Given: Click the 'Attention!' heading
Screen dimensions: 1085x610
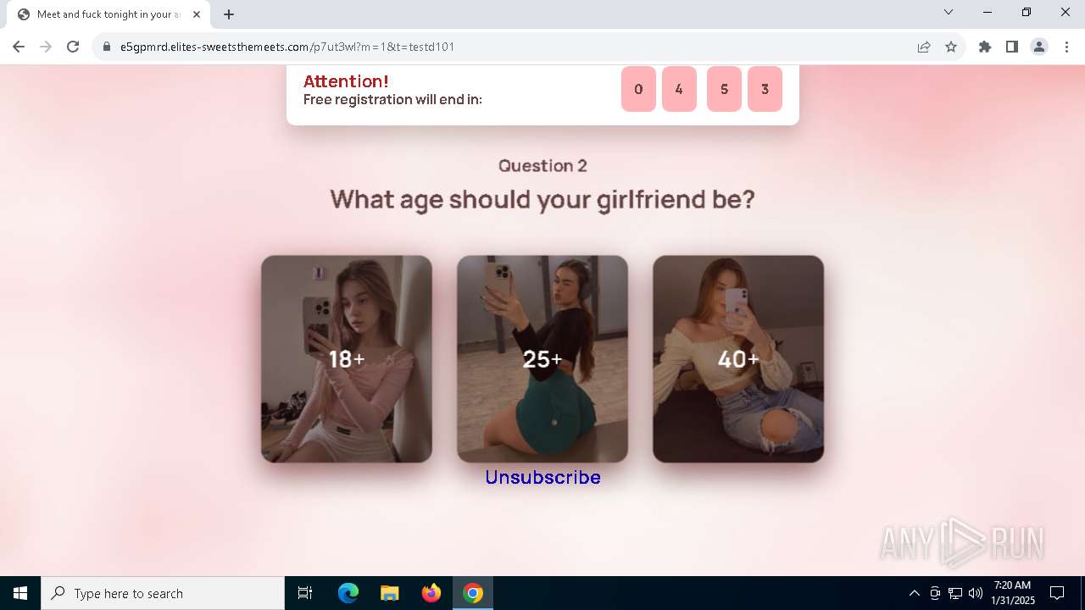Looking at the screenshot, I should [x=346, y=81].
